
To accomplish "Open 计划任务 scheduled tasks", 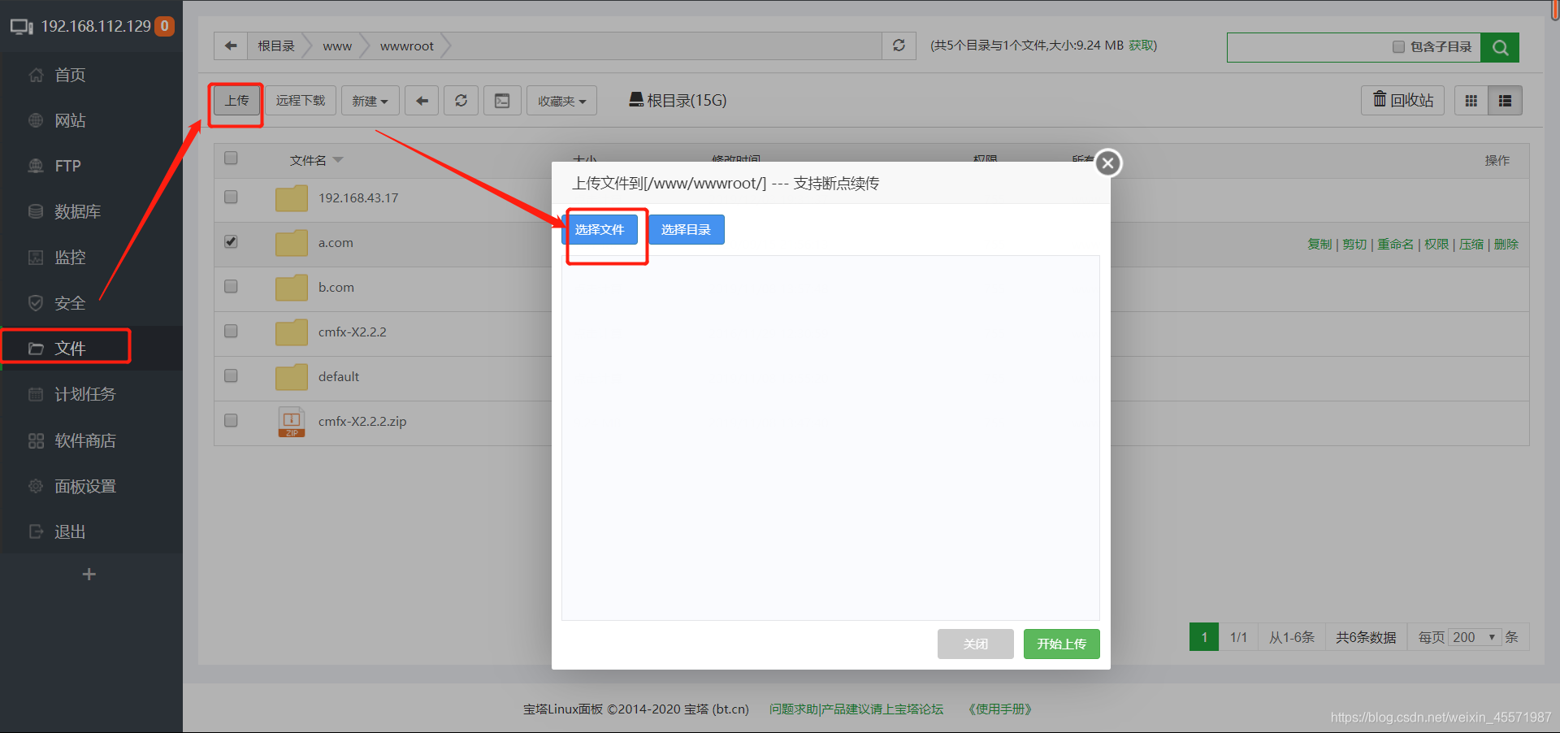I will (x=84, y=394).
